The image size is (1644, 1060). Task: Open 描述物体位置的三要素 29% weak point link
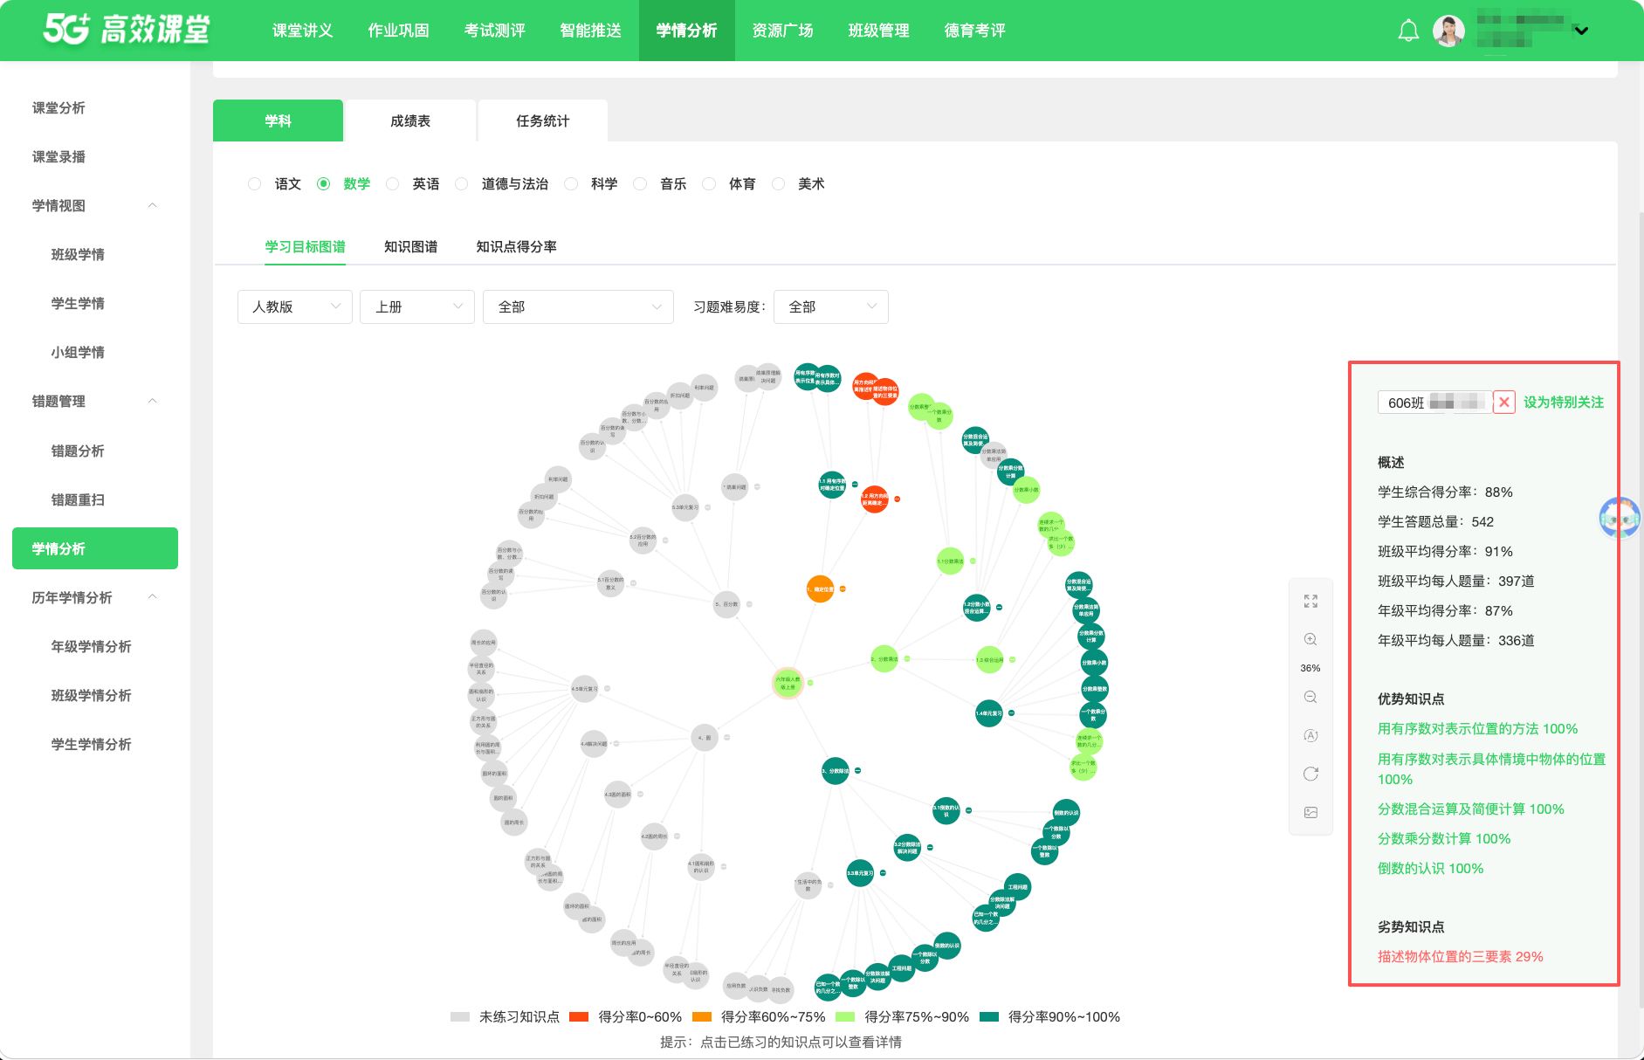(1461, 956)
